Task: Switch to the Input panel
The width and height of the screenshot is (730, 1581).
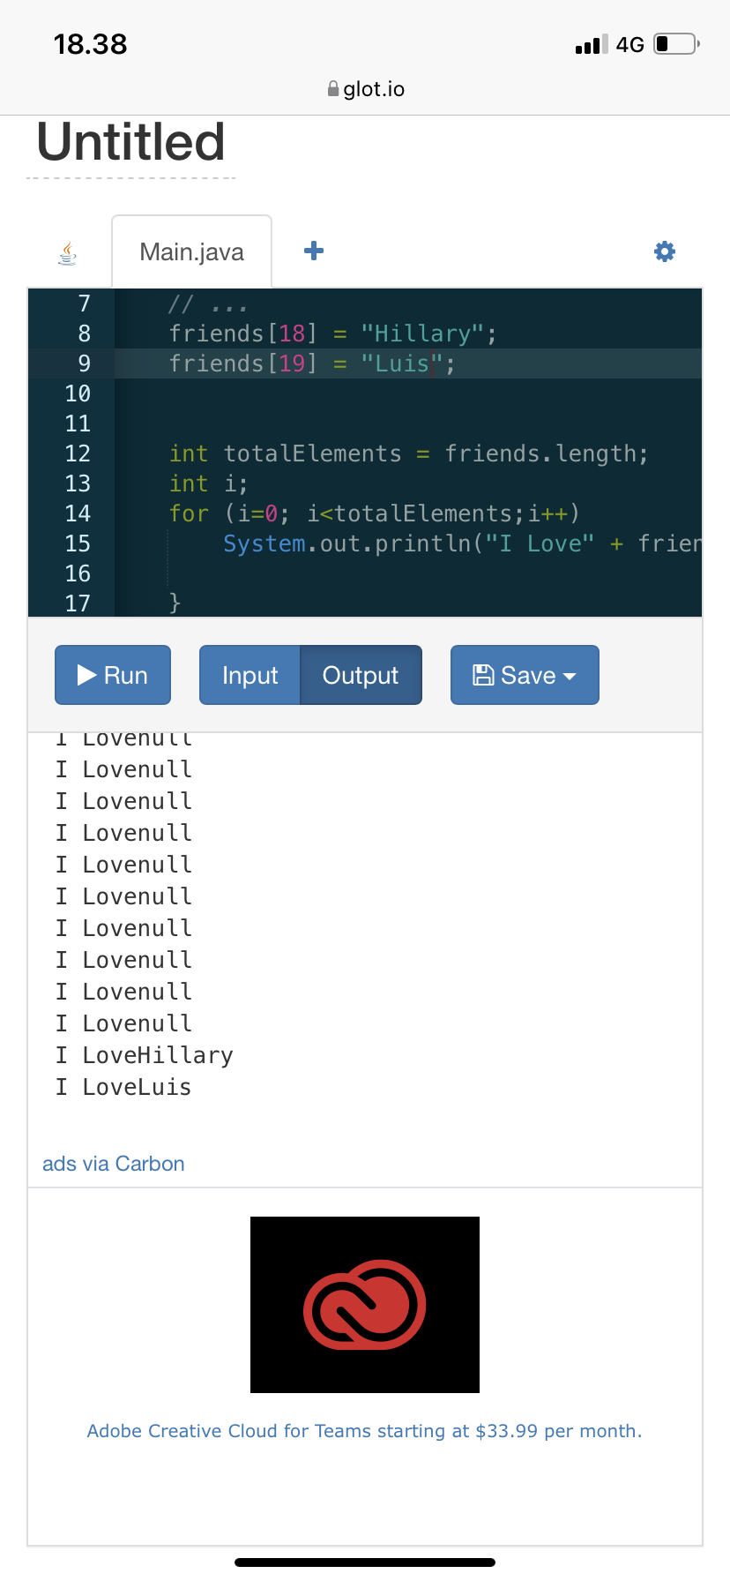Action: pyautogui.click(x=250, y=675)
